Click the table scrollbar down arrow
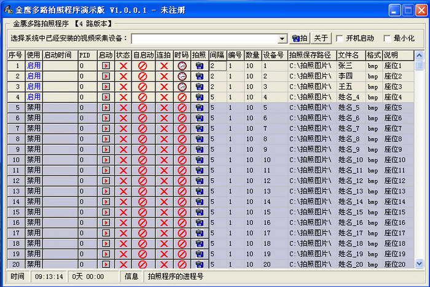Viewport: 430px width, 287px height. coord(419,264)
